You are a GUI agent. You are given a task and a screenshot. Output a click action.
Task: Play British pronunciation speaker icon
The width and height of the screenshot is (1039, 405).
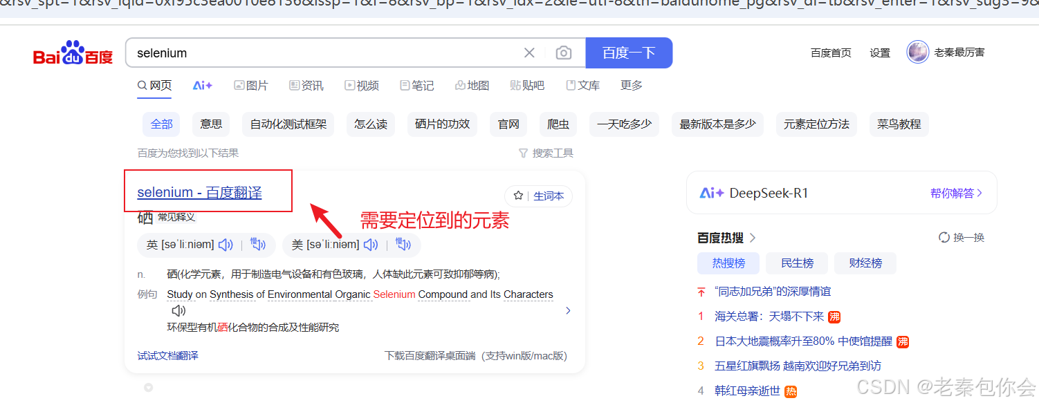[226, 245]
